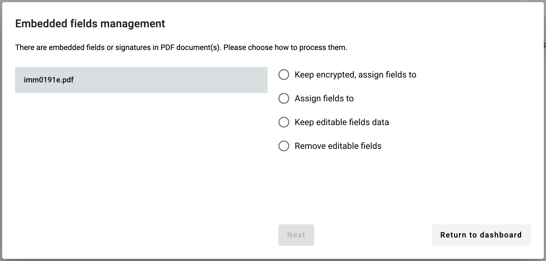Click the "Remove editable fields" label text
The height and width of the screenshot is (261, 546).
pos(338,146)
